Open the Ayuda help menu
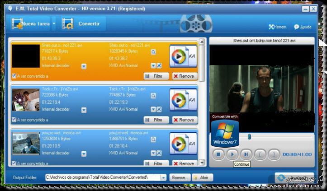 pyautogui.click(x=303, y=27)
